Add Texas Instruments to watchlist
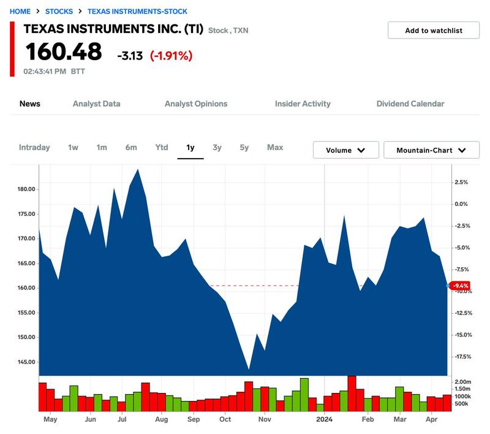The height and width of the screenshot is (434, 490). point(434,30)
